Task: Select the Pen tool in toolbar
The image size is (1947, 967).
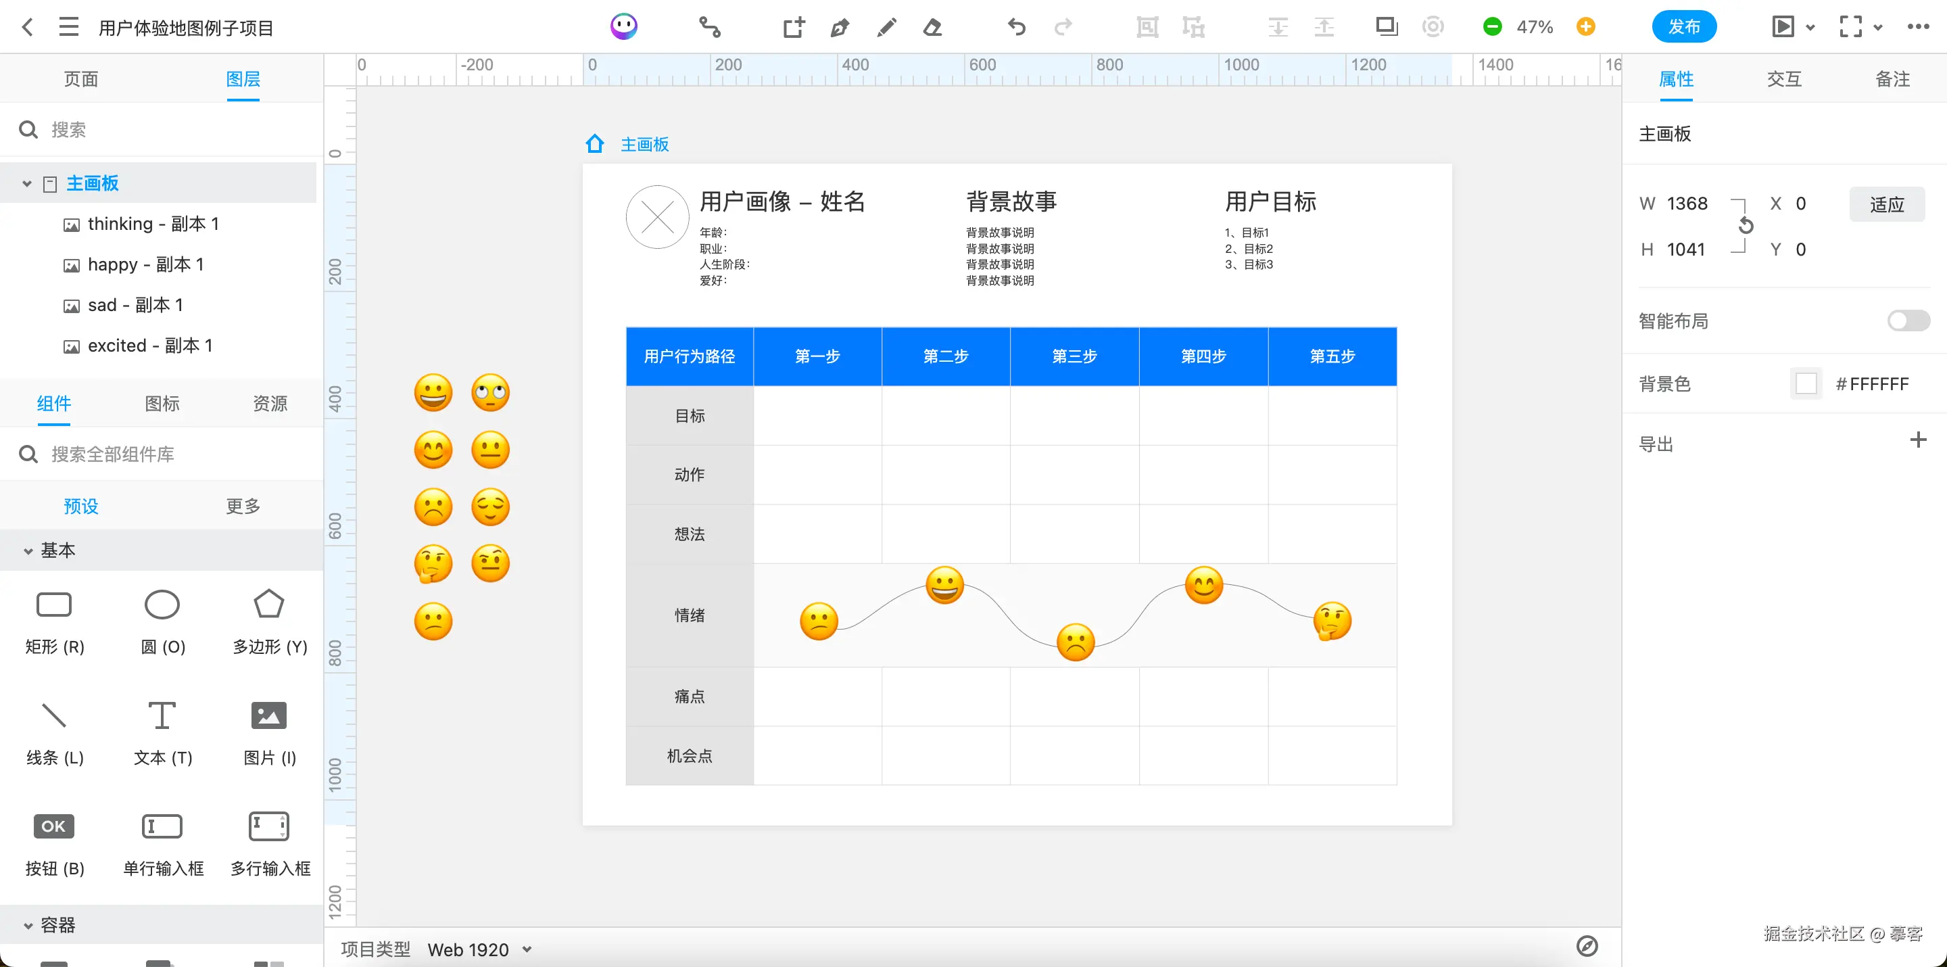Action: coord(839,28)
